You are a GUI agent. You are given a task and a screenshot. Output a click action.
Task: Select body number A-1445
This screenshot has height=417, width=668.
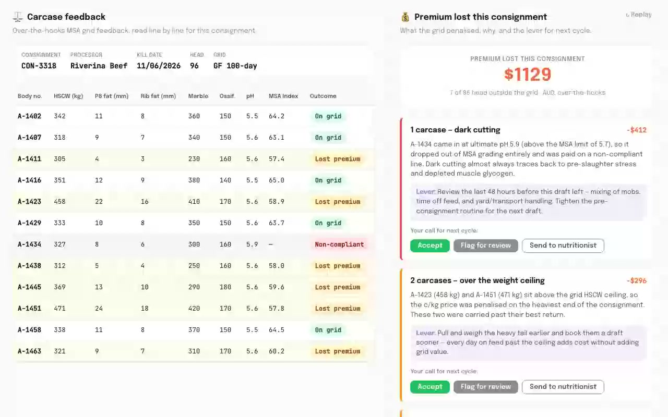pos(29,287)
